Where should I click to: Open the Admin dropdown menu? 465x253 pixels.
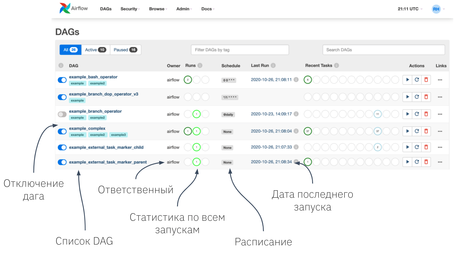pyautogui.click(x=184, y=9)
